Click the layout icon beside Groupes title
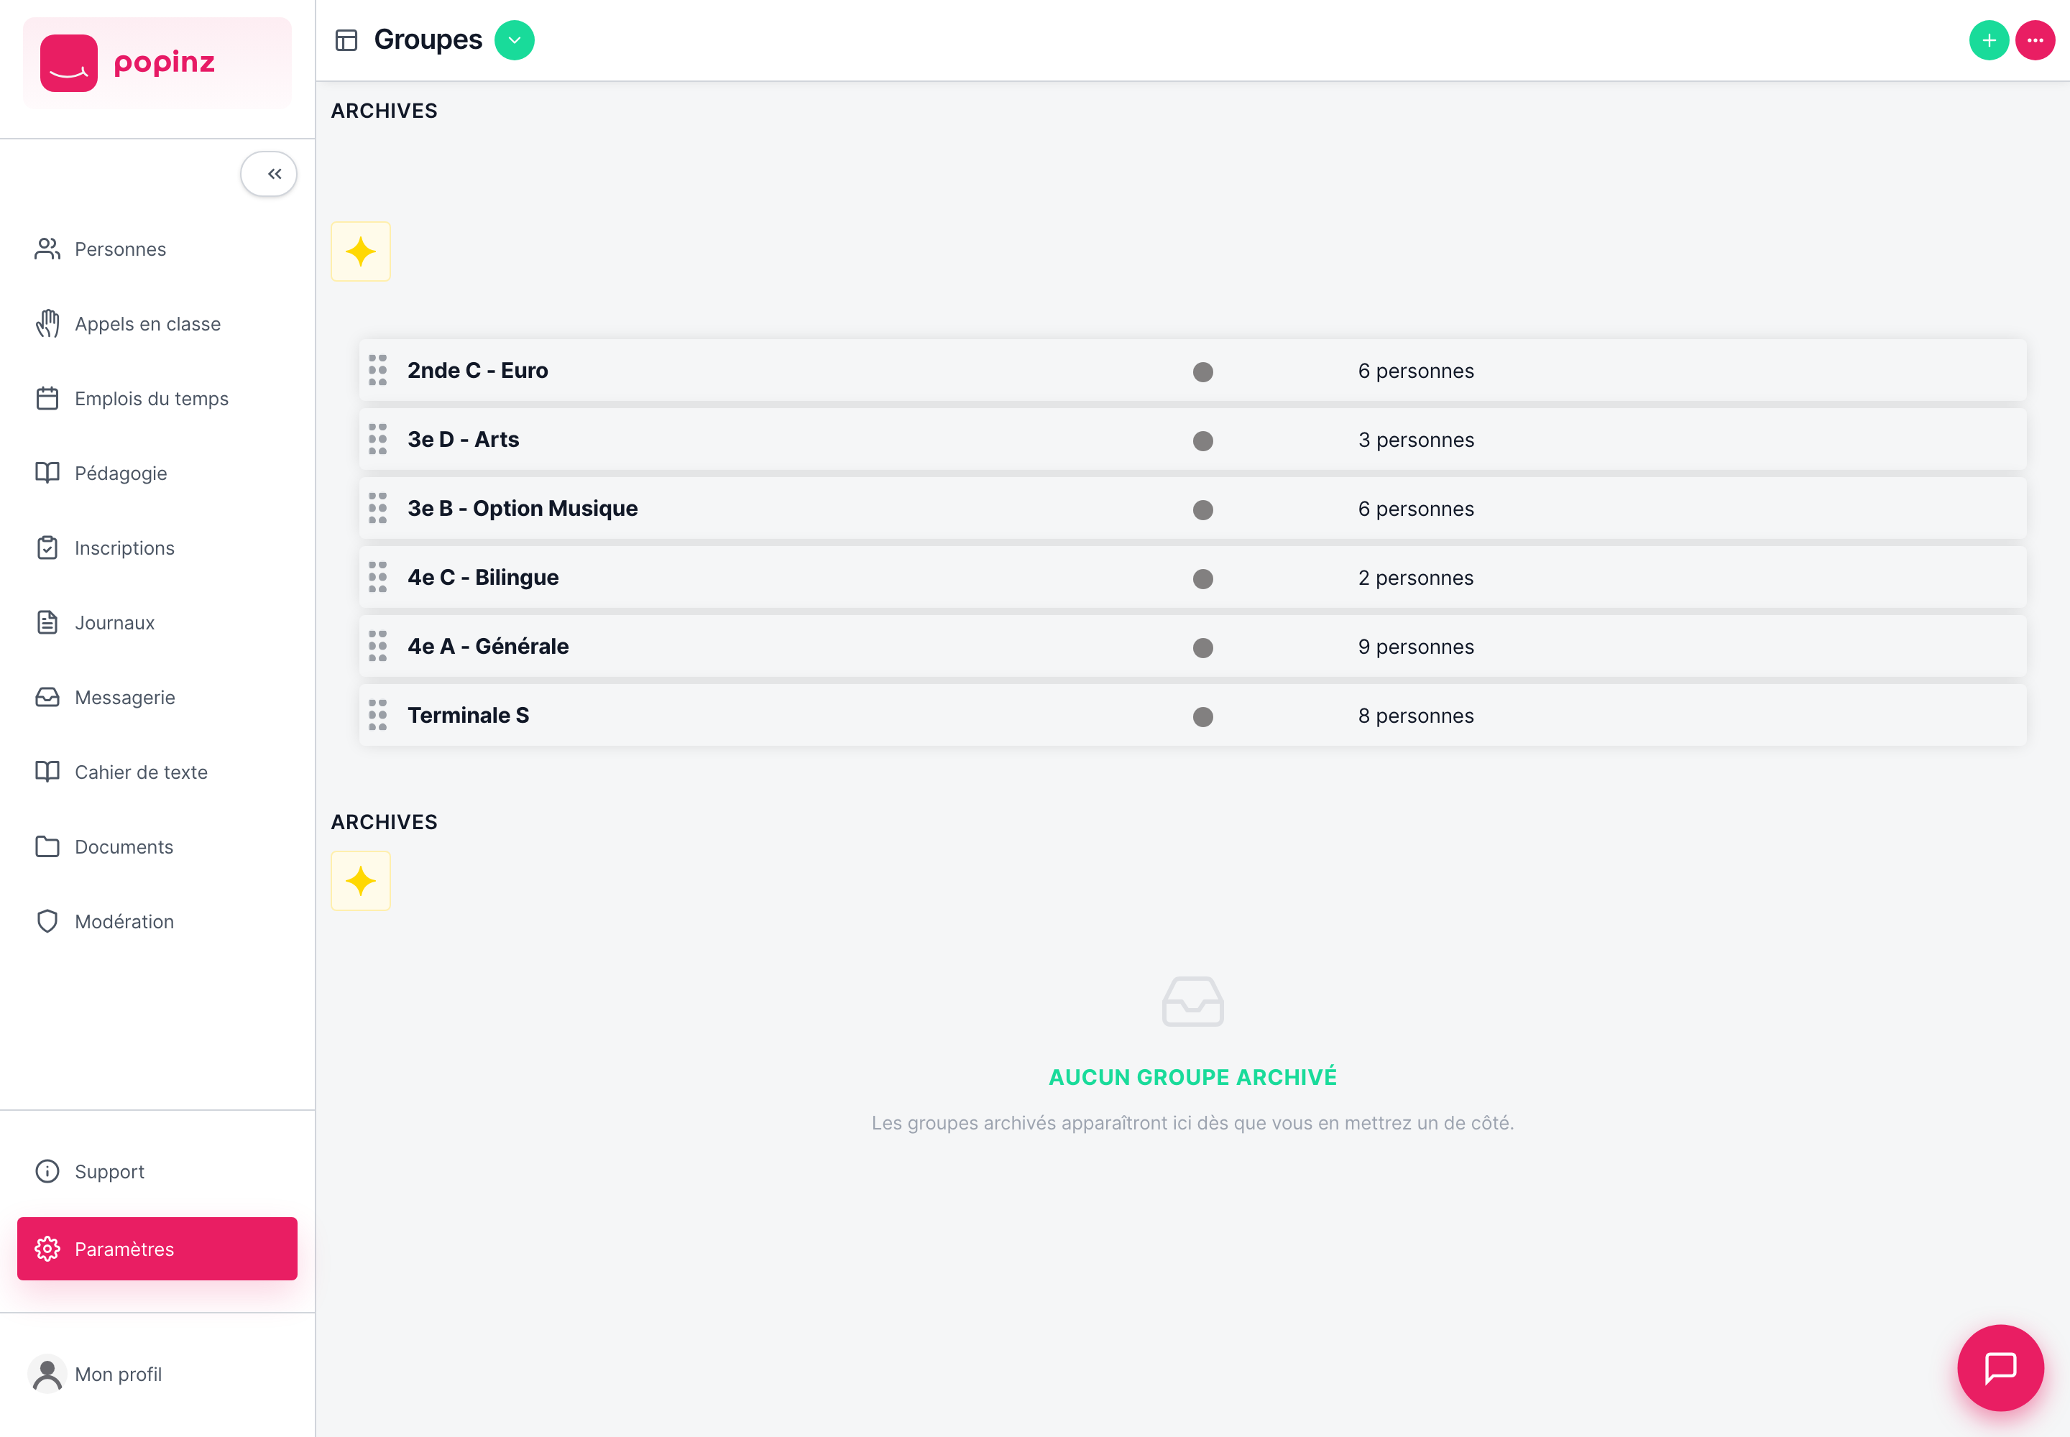 point(346,40)
